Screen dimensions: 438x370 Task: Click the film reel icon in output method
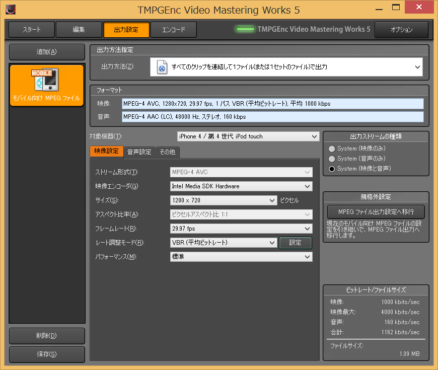coord(162,67)
